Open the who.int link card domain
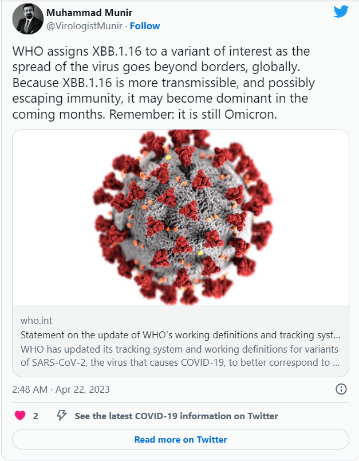 [36, 321]
